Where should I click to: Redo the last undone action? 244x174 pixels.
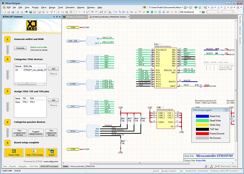tap(97, 12)
